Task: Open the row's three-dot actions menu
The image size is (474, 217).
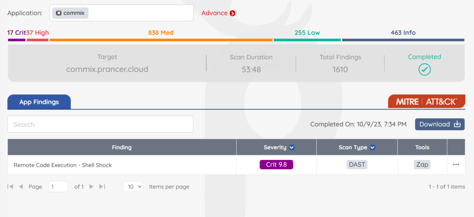Action: [x=456, y=165]
